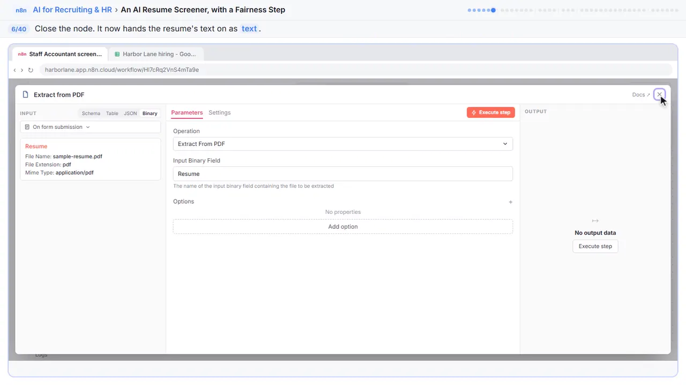Click the 6/40 step counter badge

pyautogui.click(x=19, y=29)
